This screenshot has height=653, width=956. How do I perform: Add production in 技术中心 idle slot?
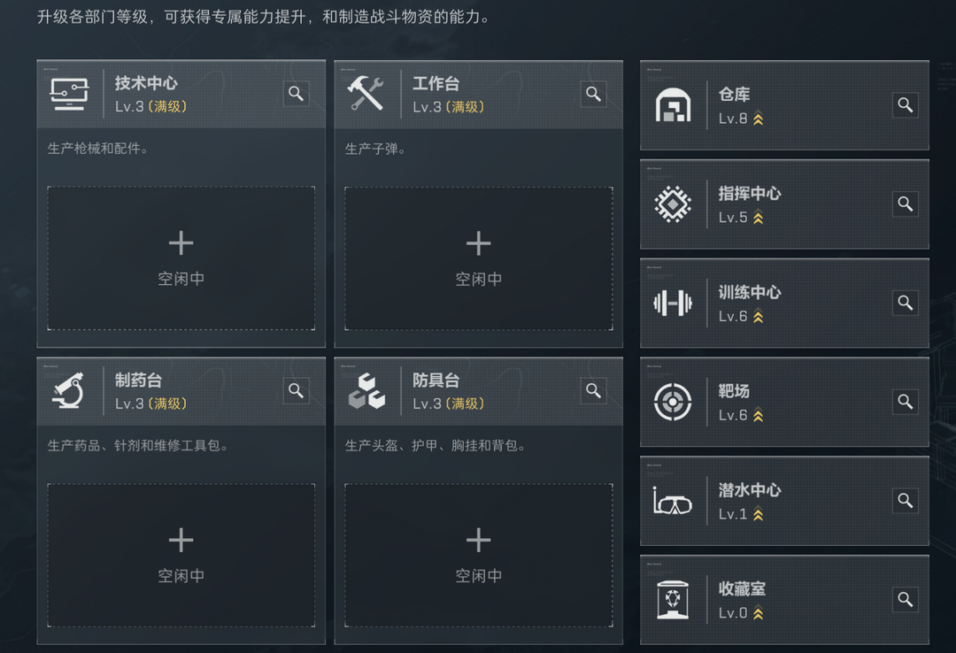point(181,257)
